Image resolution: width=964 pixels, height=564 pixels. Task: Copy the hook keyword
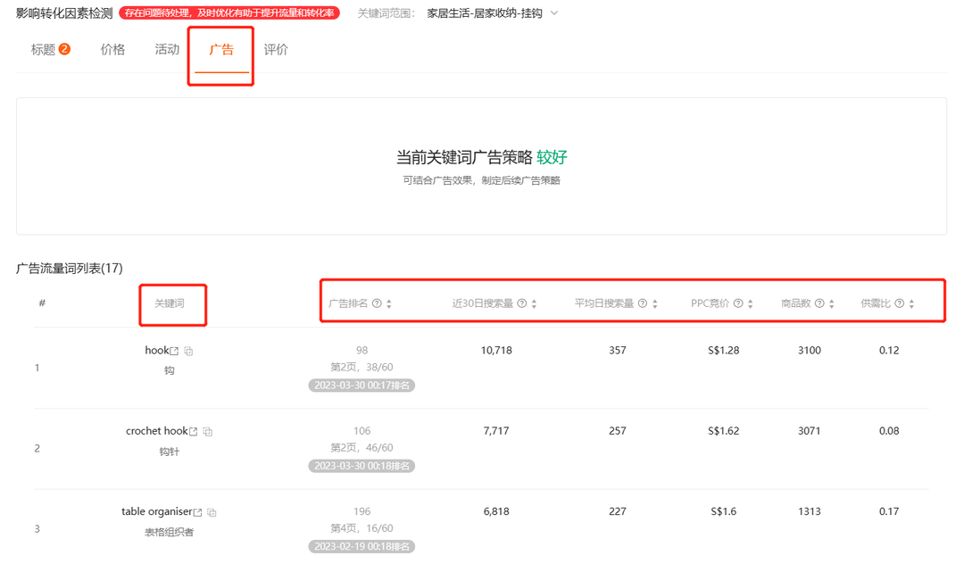click(188, 351)
